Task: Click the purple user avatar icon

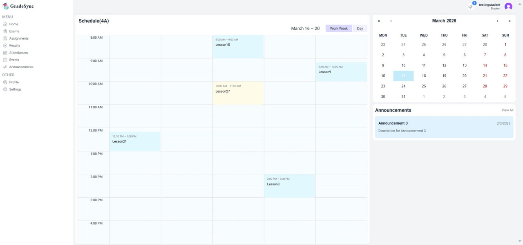Action: pos(508,7)
